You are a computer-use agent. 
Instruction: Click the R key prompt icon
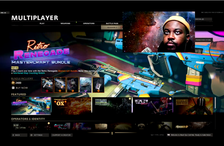[x=13, y=88]
